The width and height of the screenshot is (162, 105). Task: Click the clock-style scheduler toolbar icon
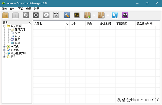(x=26, y=15)
